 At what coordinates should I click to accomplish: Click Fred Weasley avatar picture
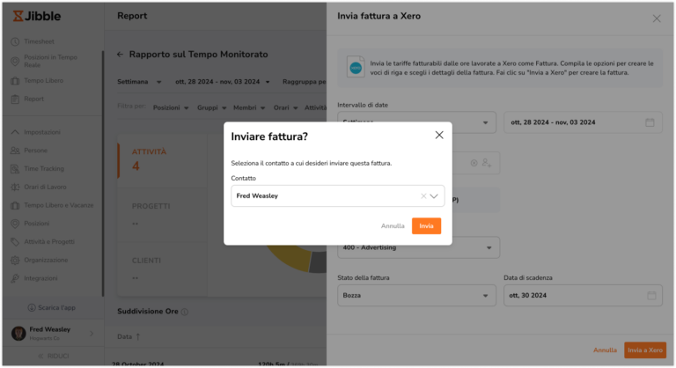point(18,334)
